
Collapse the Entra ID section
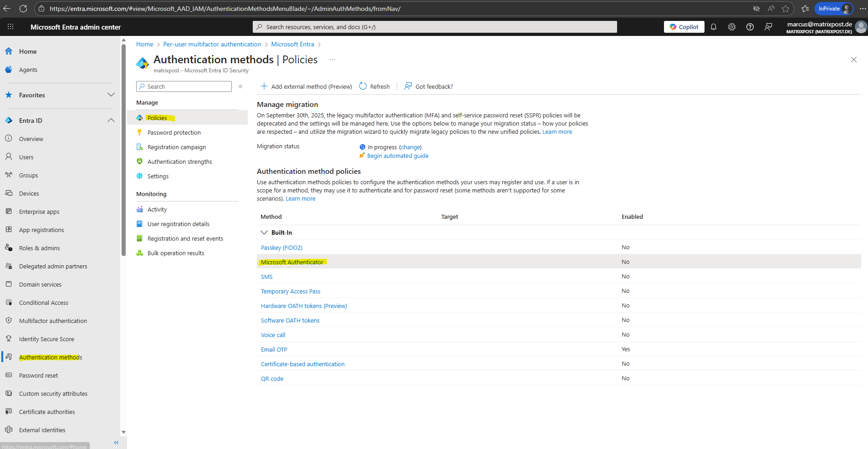(x=111, y=121)
